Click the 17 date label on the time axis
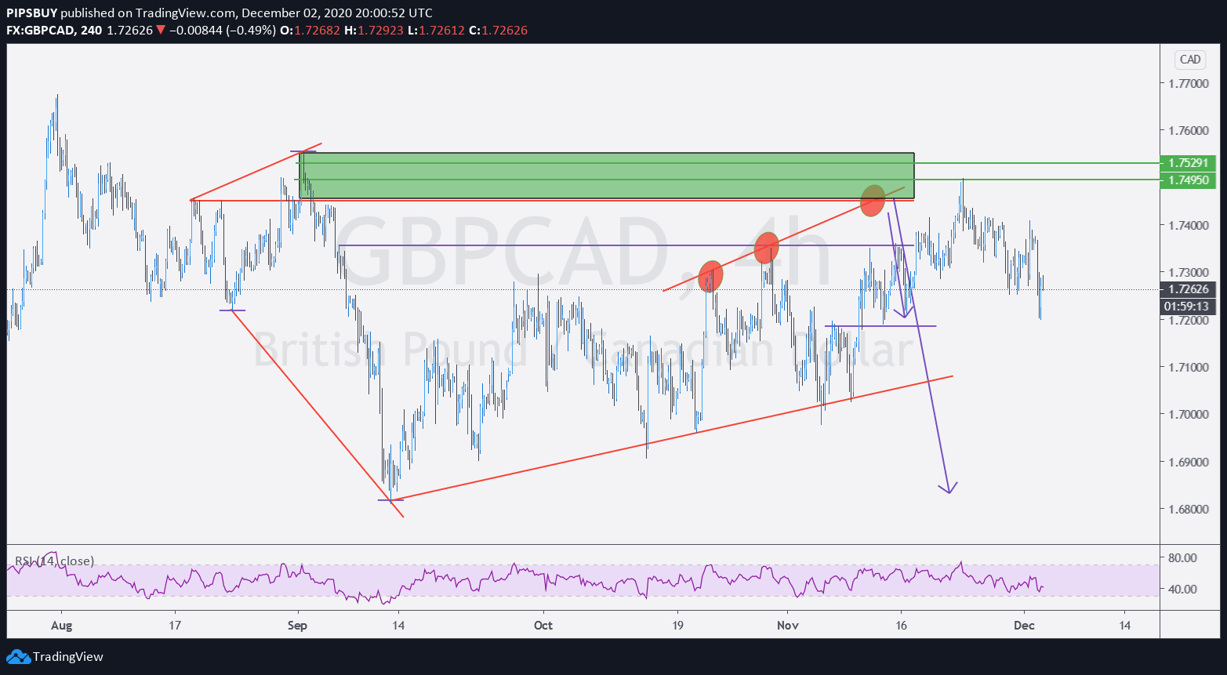1227x675 pixels. coord(174,625)
